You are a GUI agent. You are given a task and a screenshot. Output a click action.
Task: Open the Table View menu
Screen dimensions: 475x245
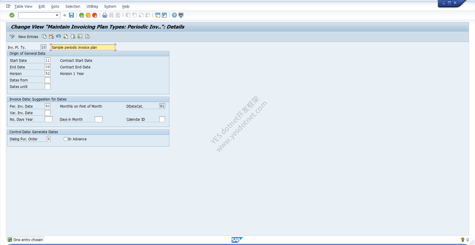pyautogui.click(x=24, y=6)
